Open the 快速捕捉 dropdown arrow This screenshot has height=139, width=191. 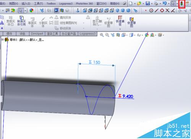tap(120, 29)
